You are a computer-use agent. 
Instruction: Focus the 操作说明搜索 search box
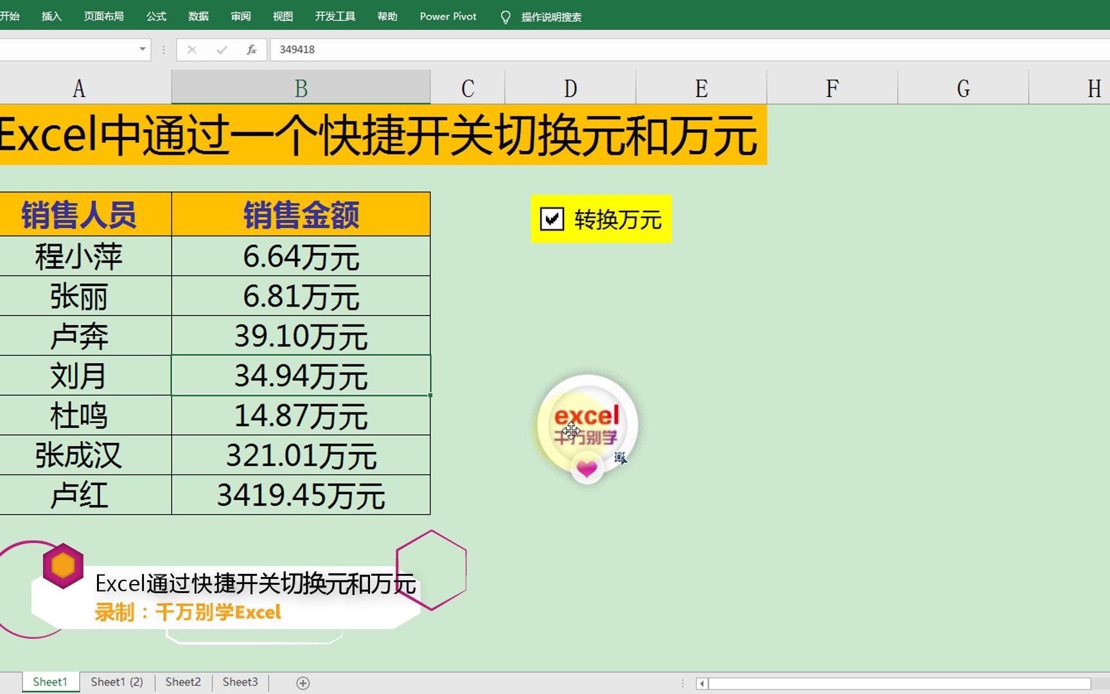point(551,17)
